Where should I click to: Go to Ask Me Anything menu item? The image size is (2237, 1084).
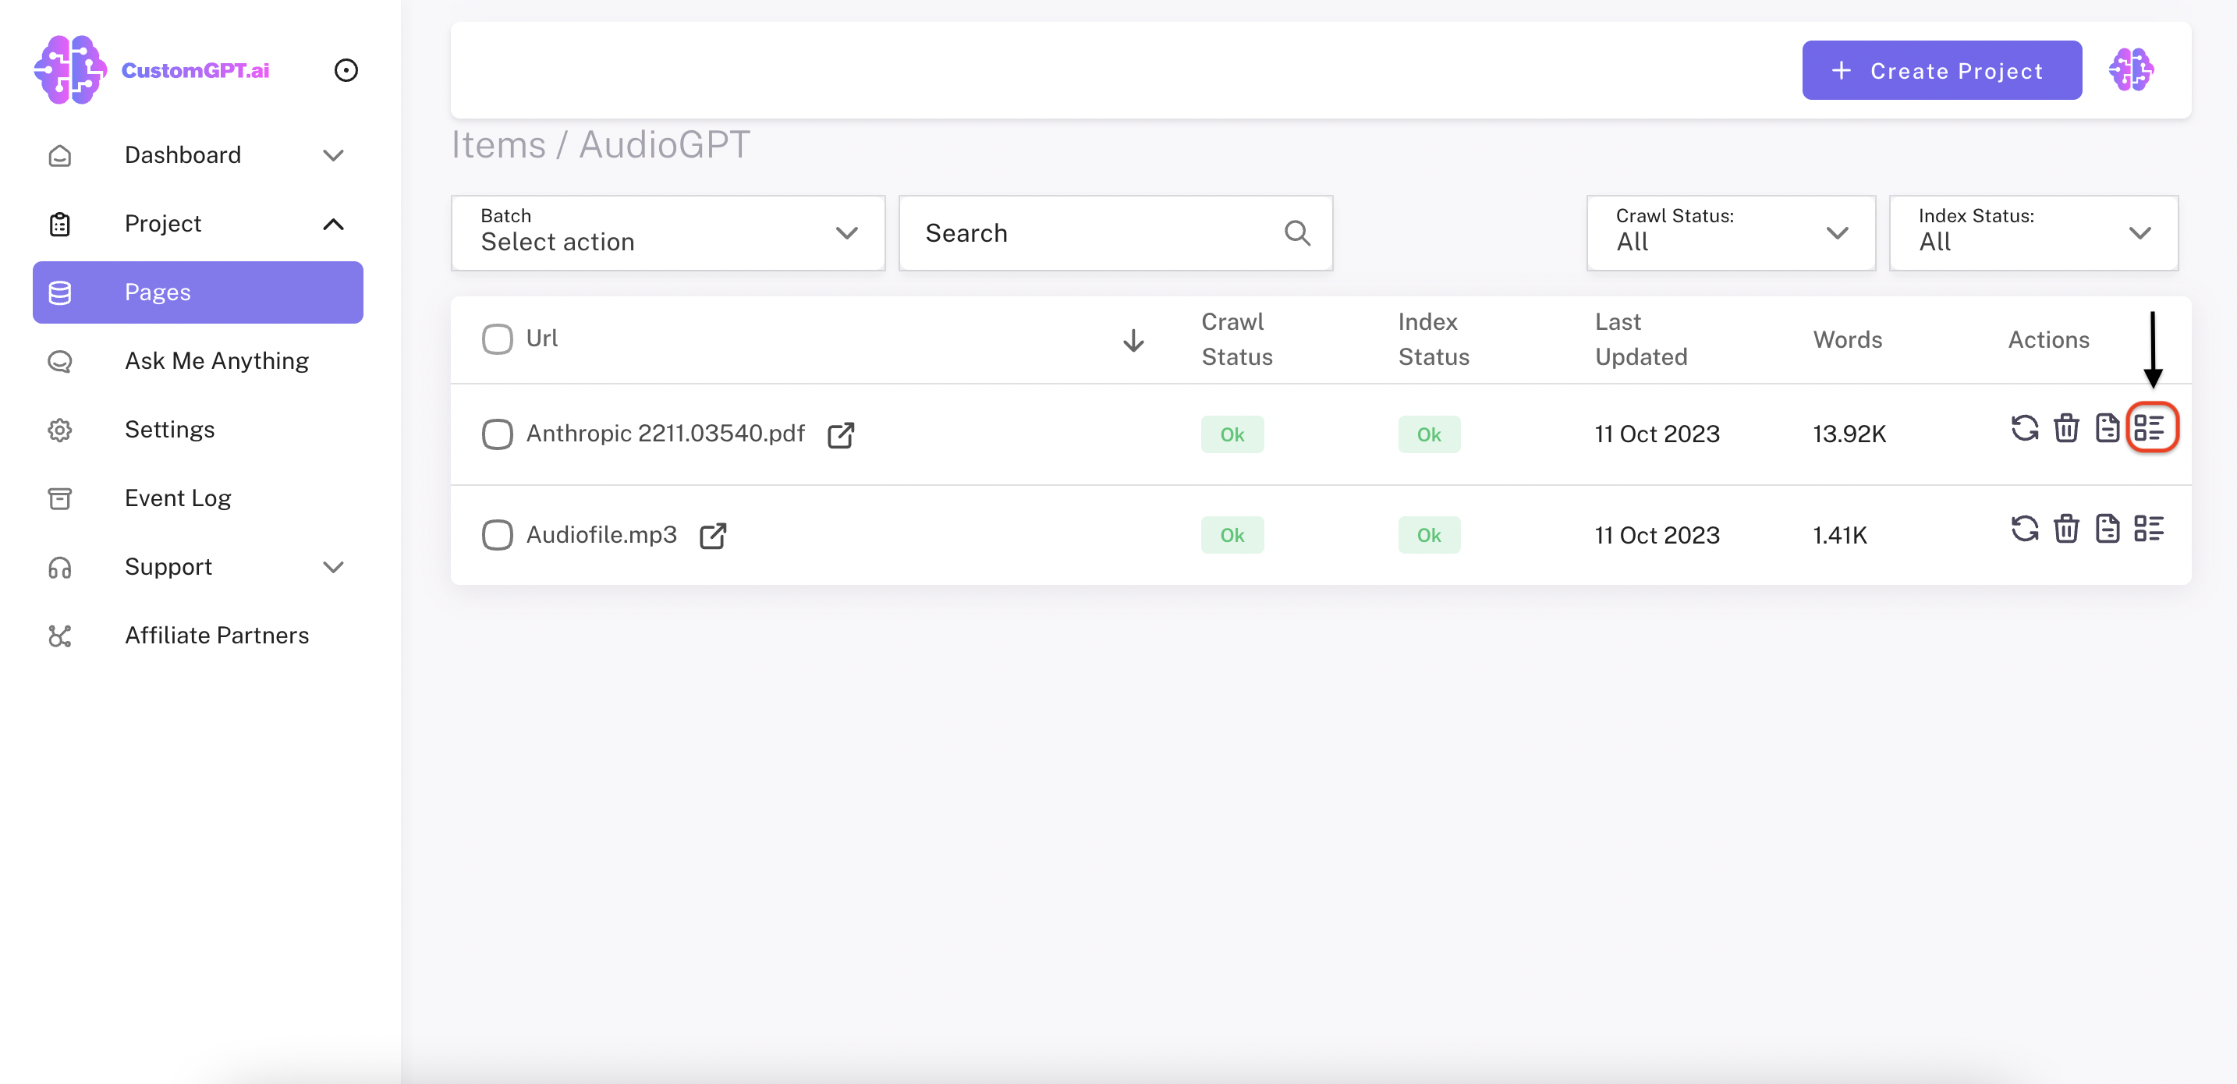coord(216,360)
